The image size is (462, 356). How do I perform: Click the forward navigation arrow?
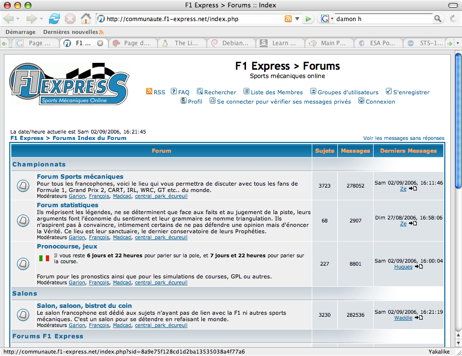pyautogui.click(x=31, y=19)
